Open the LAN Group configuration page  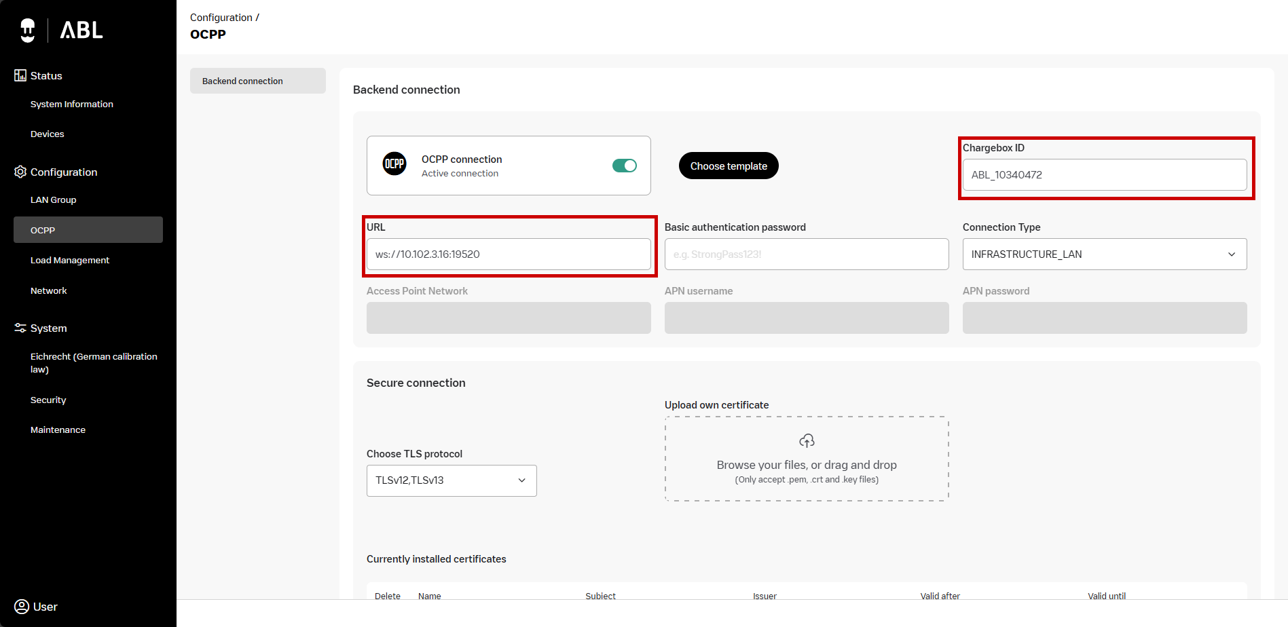click(54, 200)
